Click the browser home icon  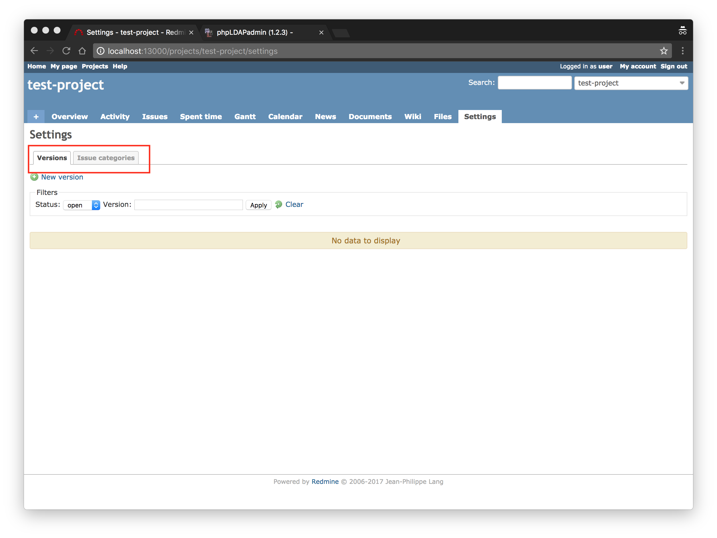(x=82, y=51)
